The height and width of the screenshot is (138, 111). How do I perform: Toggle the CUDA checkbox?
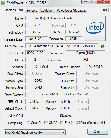(46, 122)
